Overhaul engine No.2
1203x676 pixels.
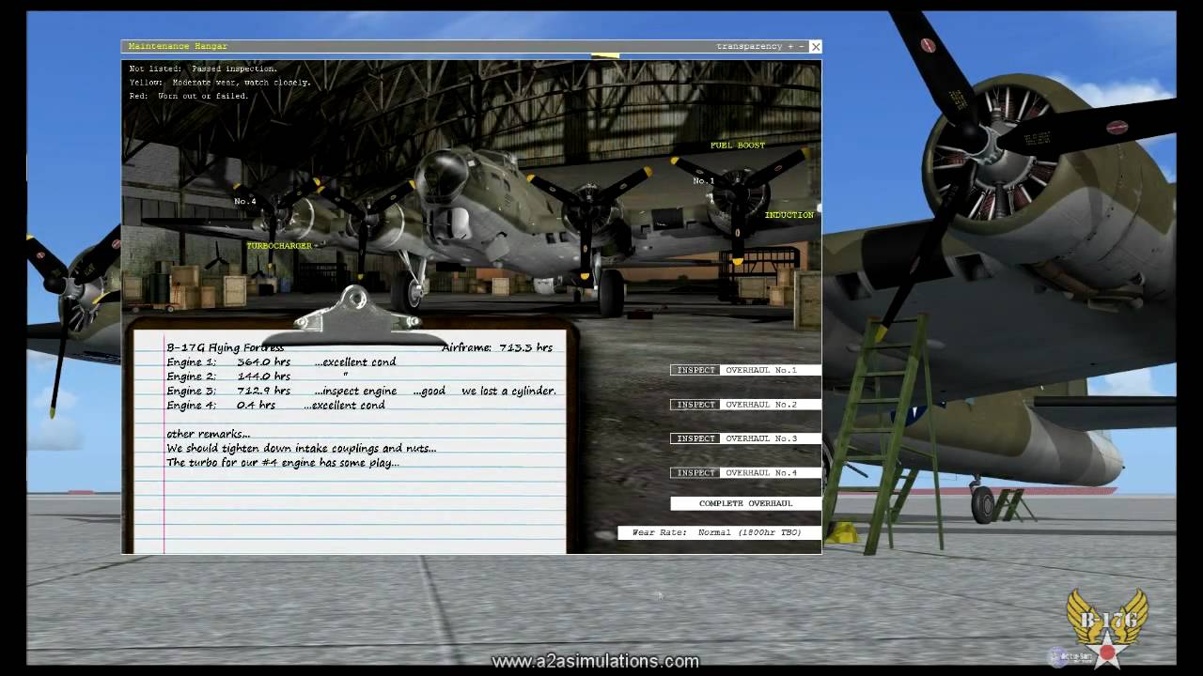771,405
